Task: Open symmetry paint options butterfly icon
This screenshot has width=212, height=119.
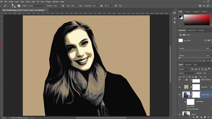Action: (120, 6)
